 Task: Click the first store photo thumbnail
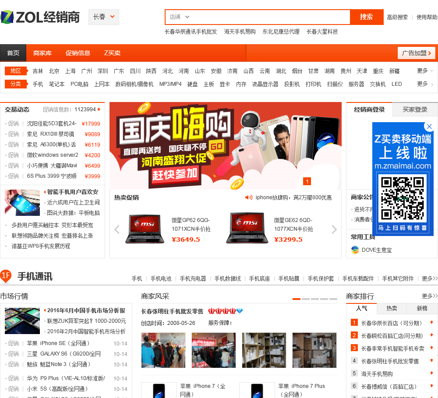(163, 350)
